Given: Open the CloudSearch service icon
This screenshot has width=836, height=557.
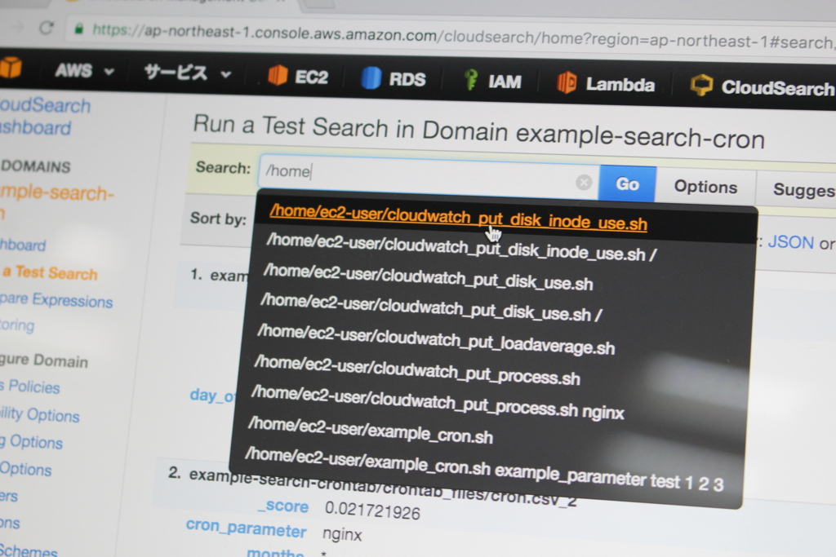Looking at the screenshot, I should [x=701, y=85].
